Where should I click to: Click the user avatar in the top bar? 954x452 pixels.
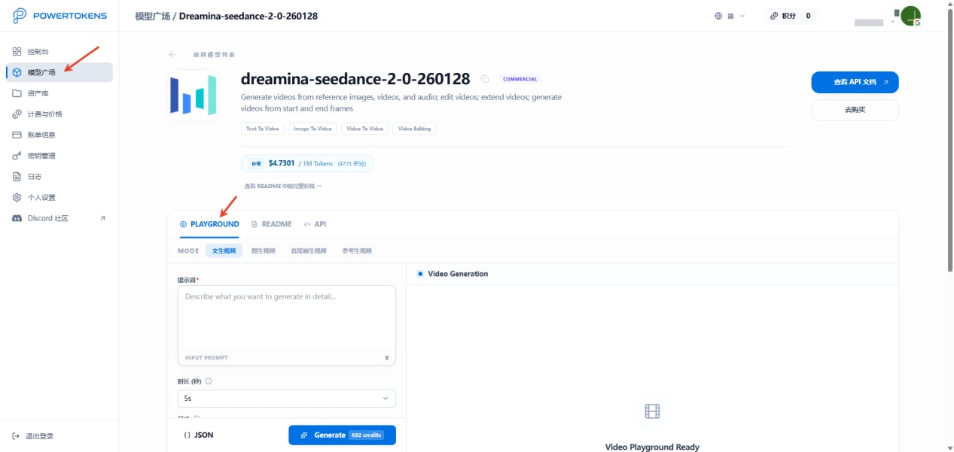911,16
